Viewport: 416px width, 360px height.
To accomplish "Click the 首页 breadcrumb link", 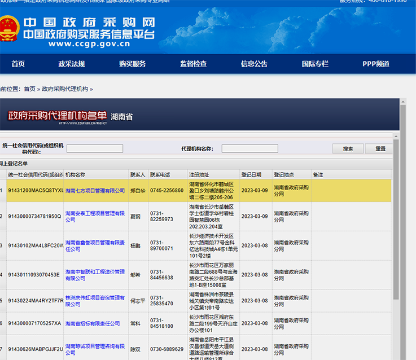I will [x=29, y=89].
